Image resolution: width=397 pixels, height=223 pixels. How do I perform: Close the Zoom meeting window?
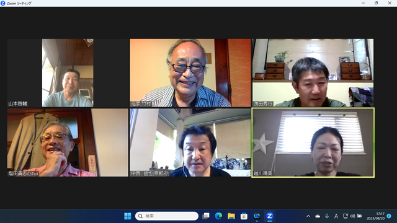coord(390,3)
